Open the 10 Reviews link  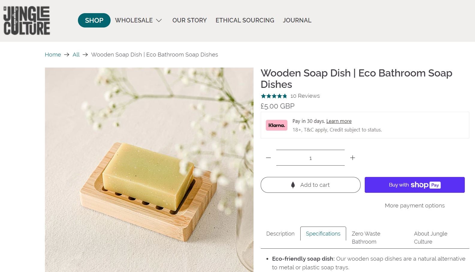point(305,96)
